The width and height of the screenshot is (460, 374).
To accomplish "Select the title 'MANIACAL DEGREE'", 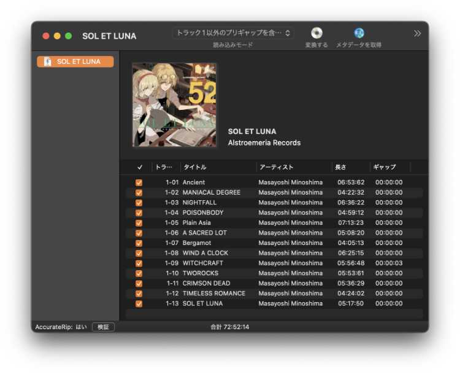I will pos(211,192).
